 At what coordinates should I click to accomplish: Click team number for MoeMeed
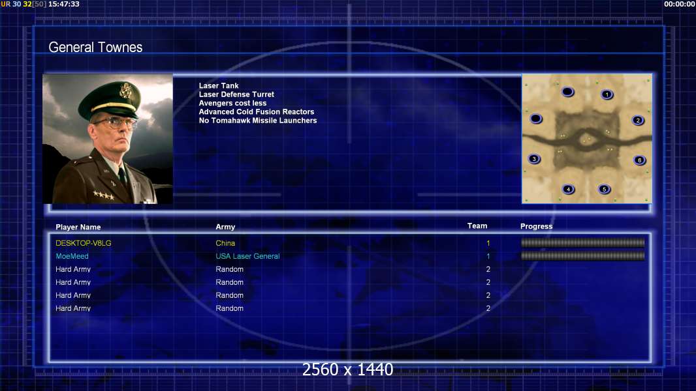(x=488, y=256)
